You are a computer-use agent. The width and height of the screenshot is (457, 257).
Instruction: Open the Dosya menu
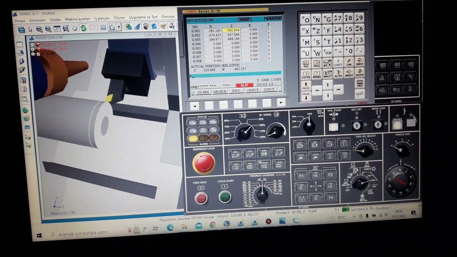(20, 21)
